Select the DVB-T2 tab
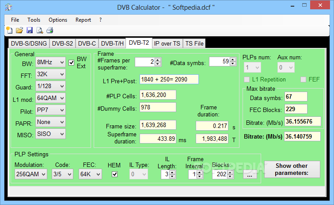Screen dimensions: 334x205 [139, 43]
